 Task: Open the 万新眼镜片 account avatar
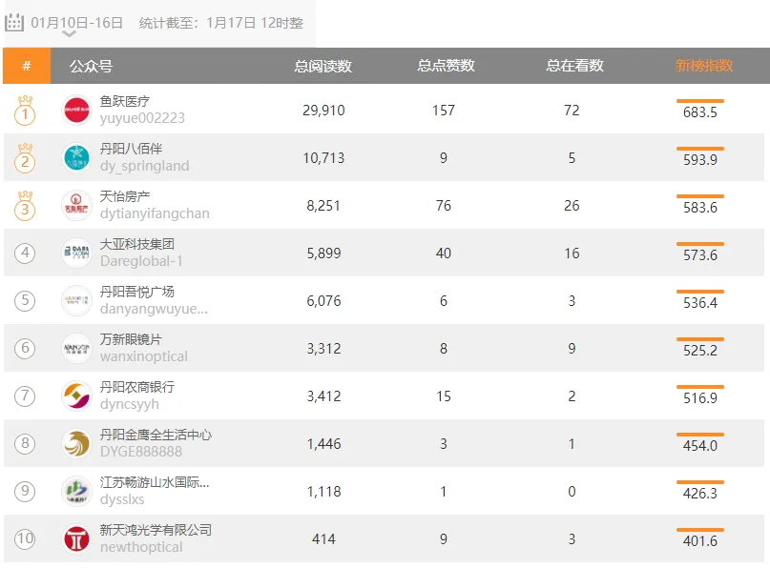(76, 348)
